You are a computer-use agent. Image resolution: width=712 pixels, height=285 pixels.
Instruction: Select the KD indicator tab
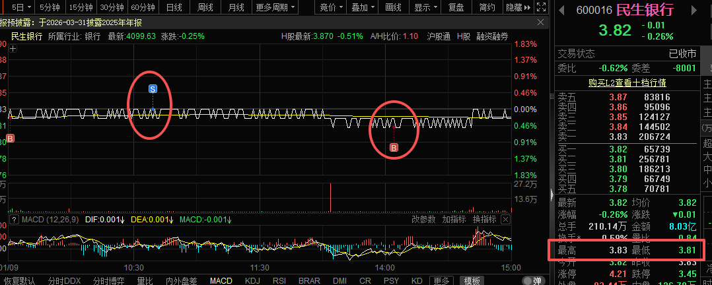coord(417,280)
